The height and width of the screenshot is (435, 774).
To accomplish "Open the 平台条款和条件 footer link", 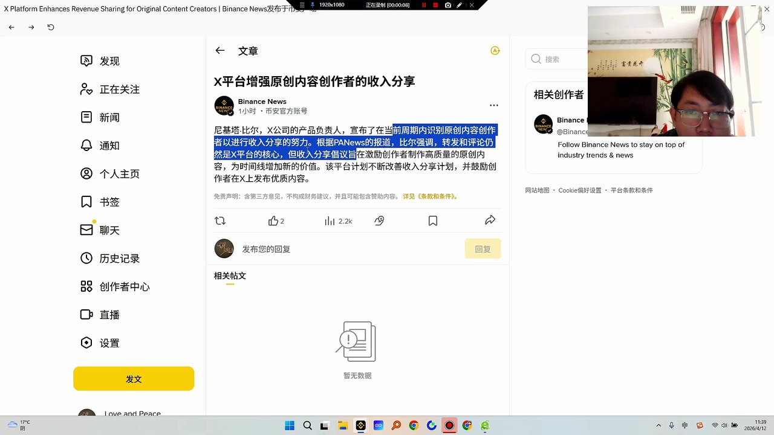I will click(632, 190).
